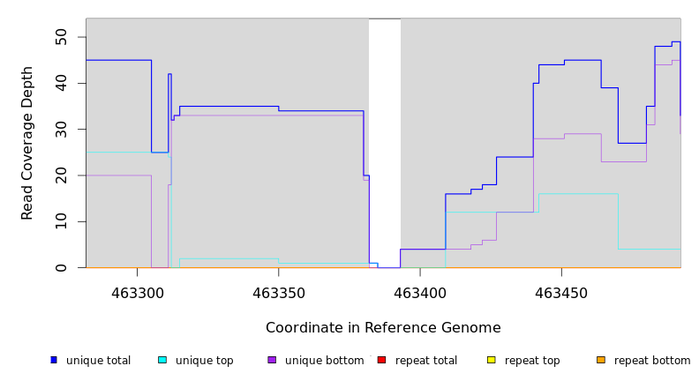The height and width of the screenshot is (381, 699).
Task: Select the 'unique top' legend label
Action: coord(204,361)
